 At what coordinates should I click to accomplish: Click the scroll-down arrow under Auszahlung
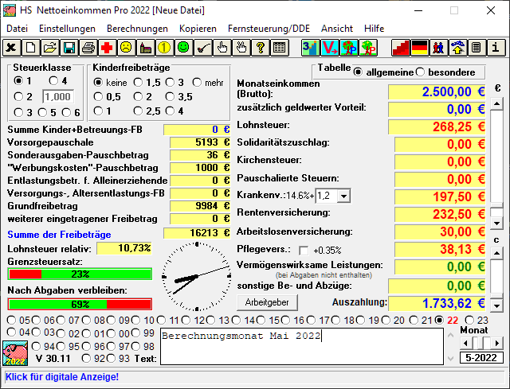[x=496, y=305]
